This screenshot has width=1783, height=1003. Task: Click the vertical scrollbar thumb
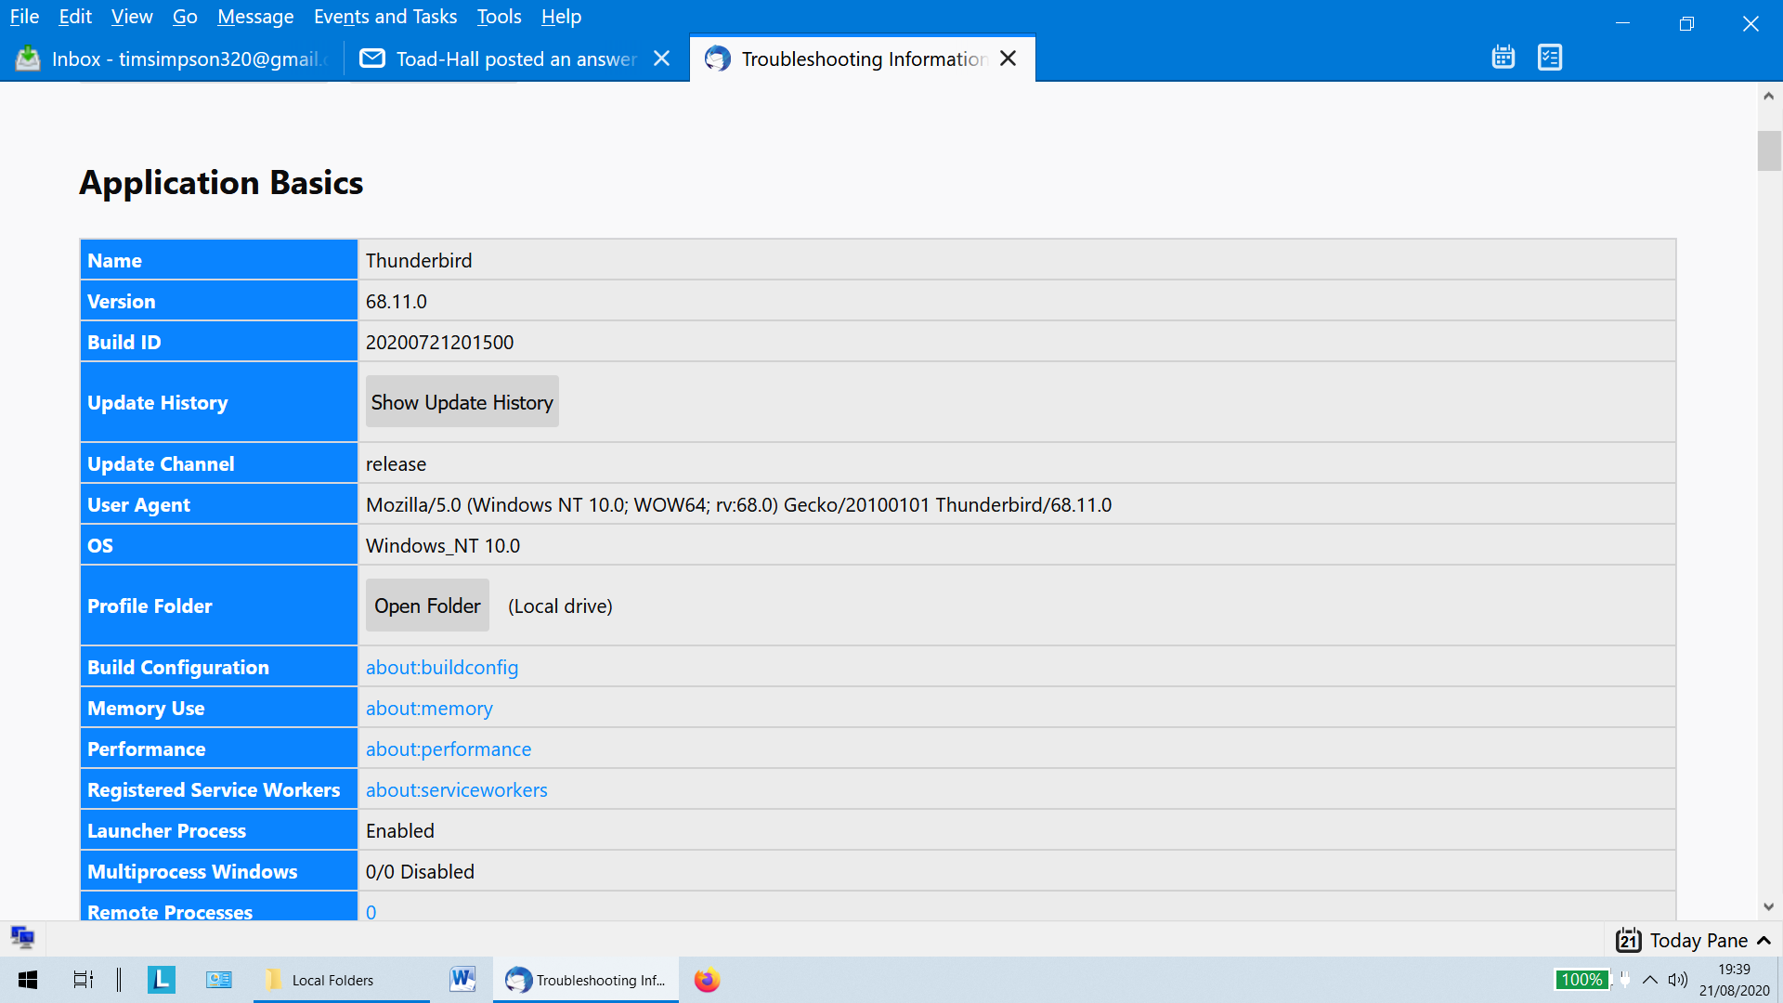click(1769, 151)
